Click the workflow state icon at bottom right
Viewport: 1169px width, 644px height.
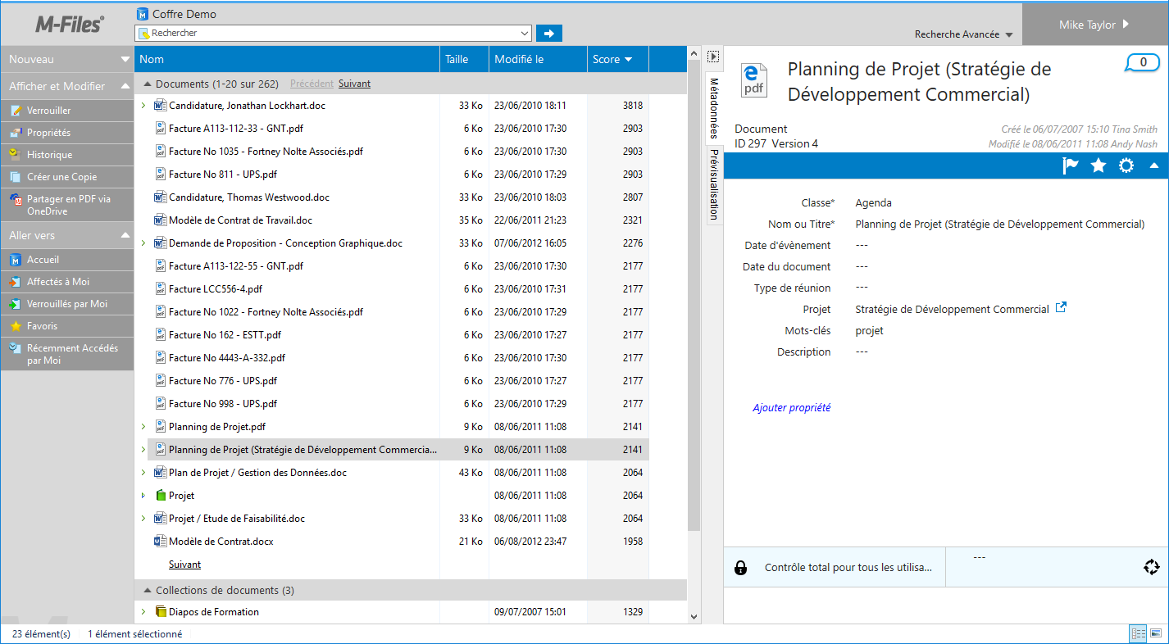tap(1151, 567)
